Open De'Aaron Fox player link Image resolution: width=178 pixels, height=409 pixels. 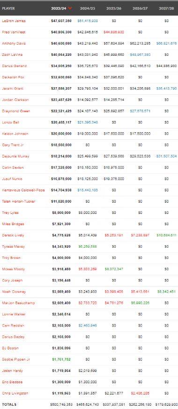13,77
